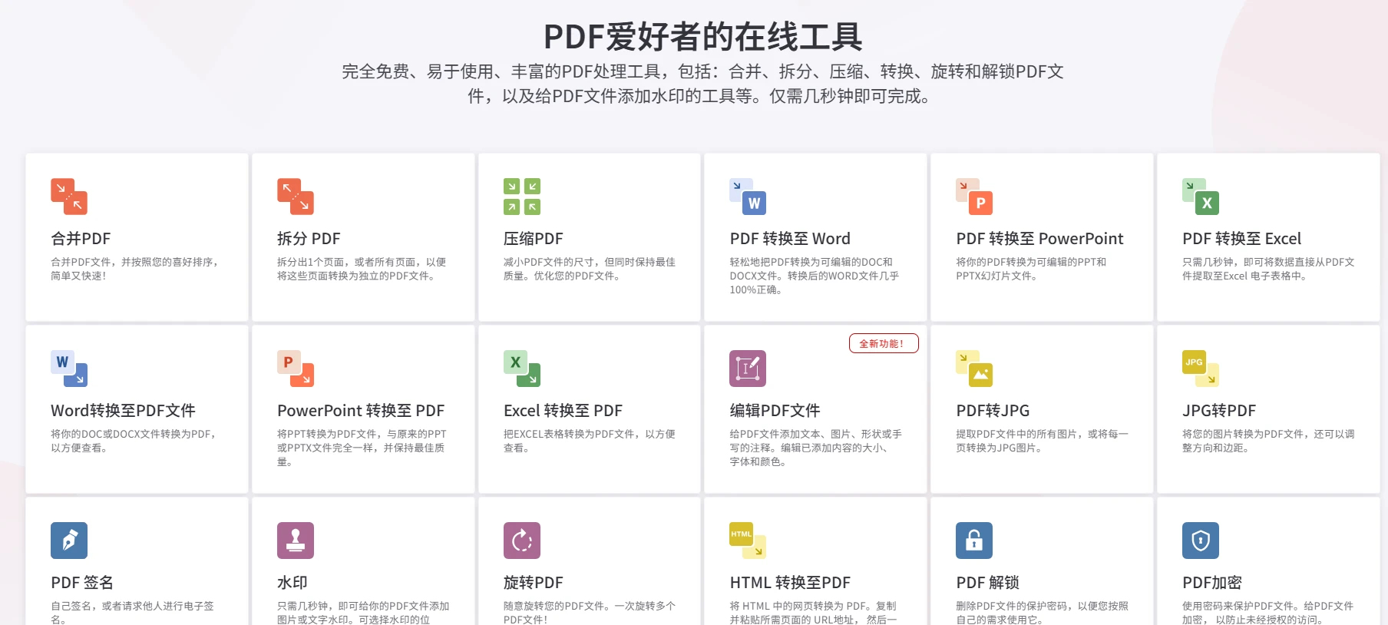Screen dimensions: 1388x625
Task: Click the PDF 转换至 PowerPoint icon
Action: [x=974, y=197]
